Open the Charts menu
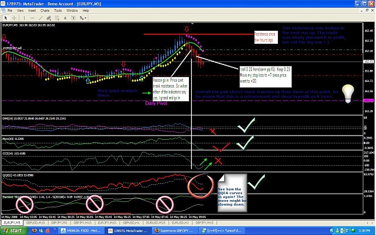The height and width of the screenshot is (235, 376). point(45,11)
